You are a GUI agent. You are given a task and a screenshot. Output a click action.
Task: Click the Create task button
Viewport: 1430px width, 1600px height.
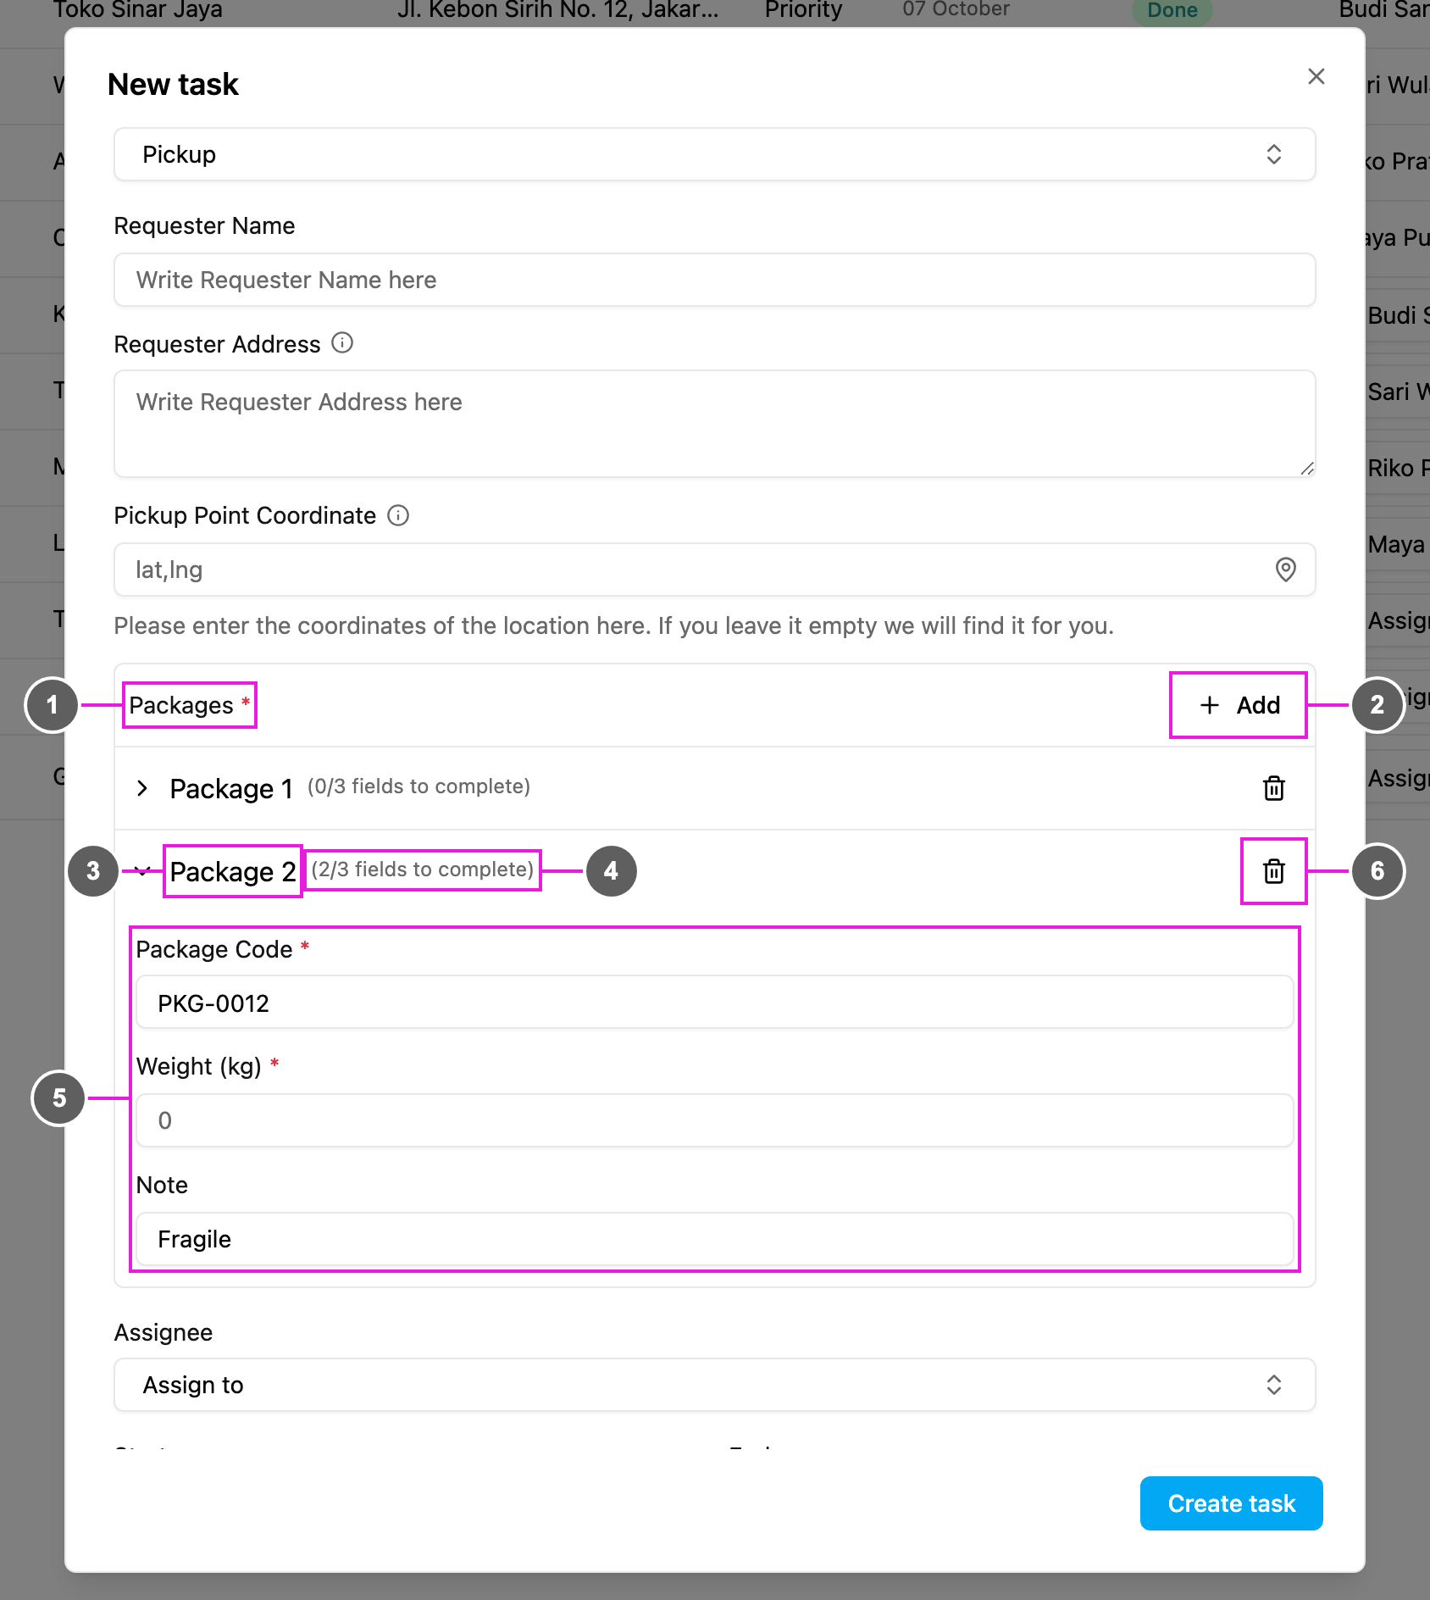tap(1231, 1503)
